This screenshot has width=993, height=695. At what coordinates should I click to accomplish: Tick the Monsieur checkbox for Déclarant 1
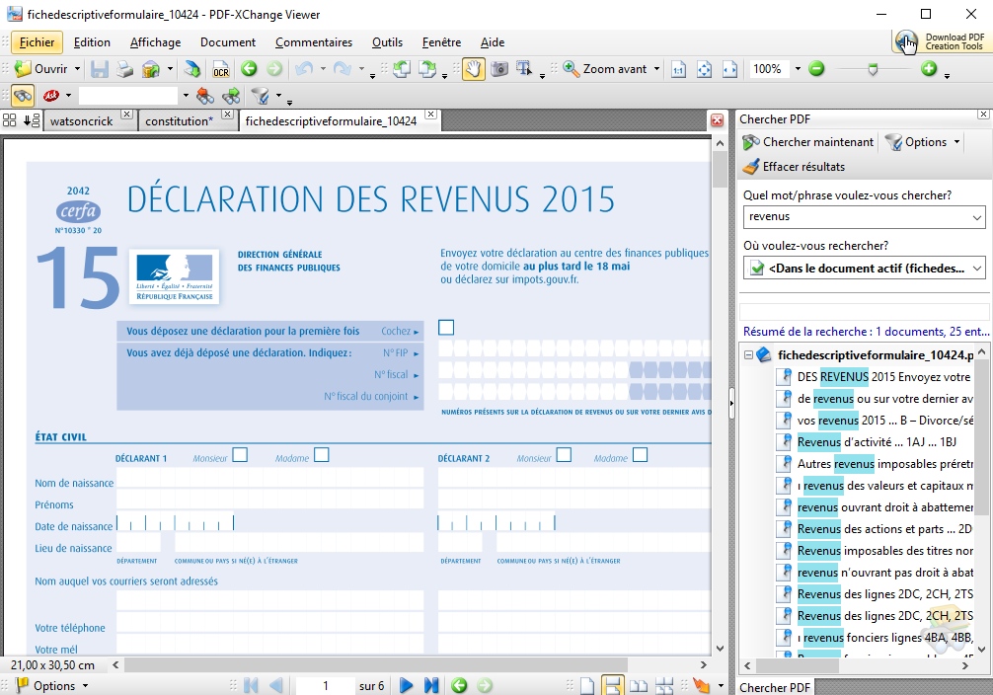[x=240, y=455]
